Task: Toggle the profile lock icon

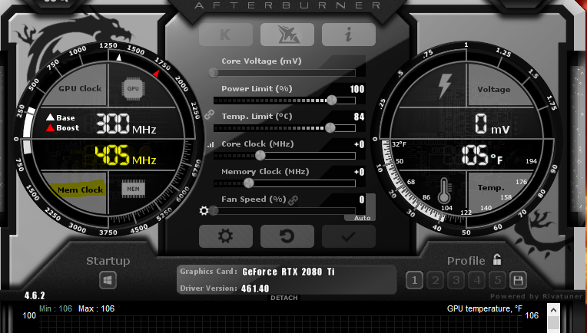Action: tap(497, 259)
